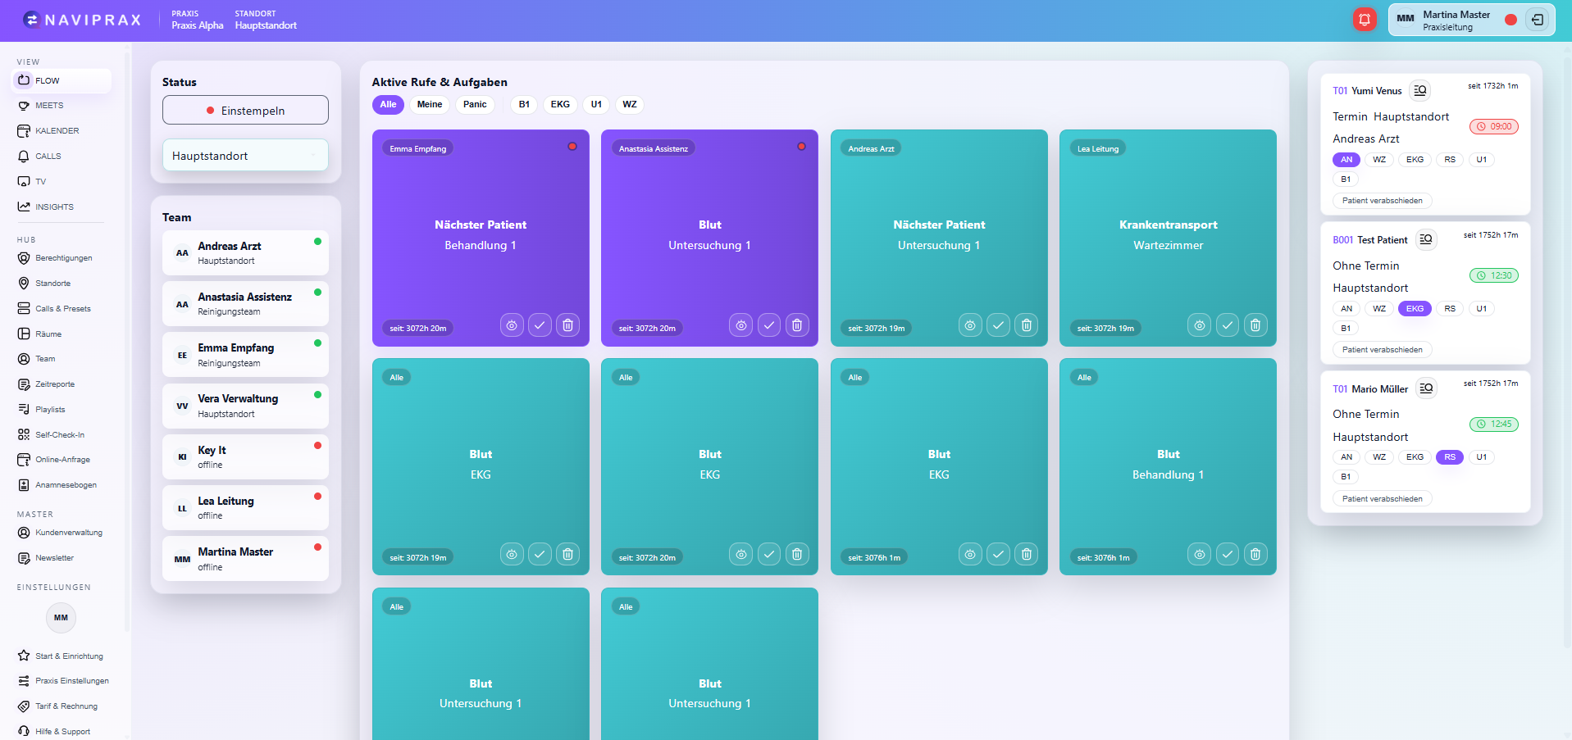Go to INSIGHTS in the sidebar
This screenshot has width=1572, height=740.
54,207
